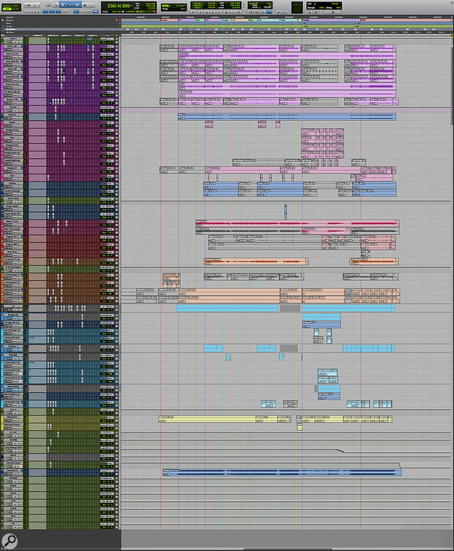Open the Room track view selector
The image size is (454, 551).
tap(15, 103)
